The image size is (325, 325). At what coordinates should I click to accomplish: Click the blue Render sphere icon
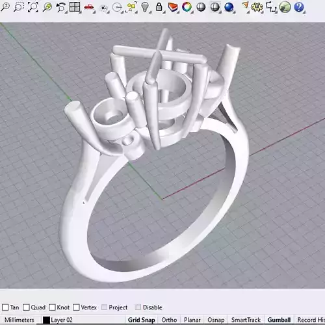(x=229, y=7)
